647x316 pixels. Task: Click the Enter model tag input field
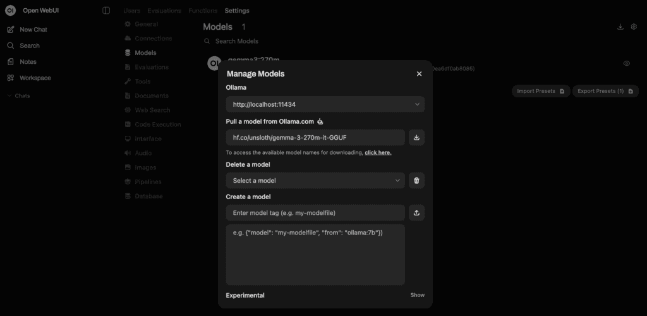[x=315, y=212]
